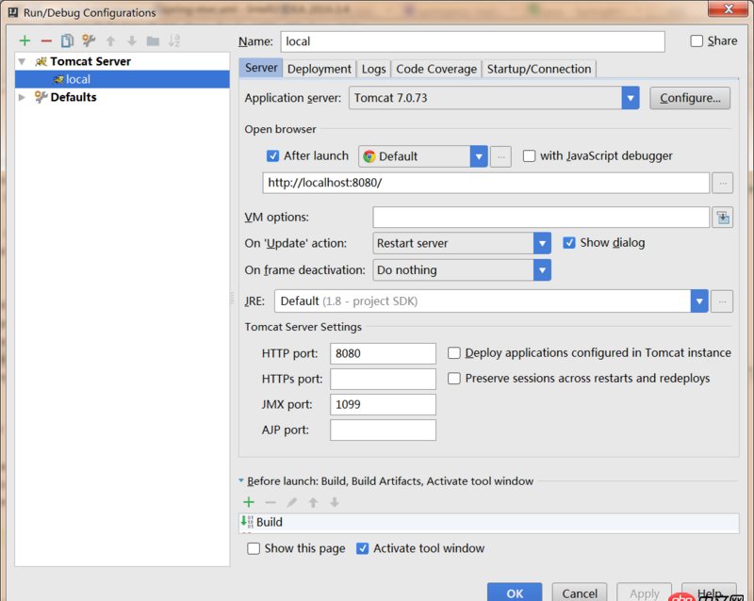
Task: Open browser chooser with ellipsis button
Action: (500, 156)
